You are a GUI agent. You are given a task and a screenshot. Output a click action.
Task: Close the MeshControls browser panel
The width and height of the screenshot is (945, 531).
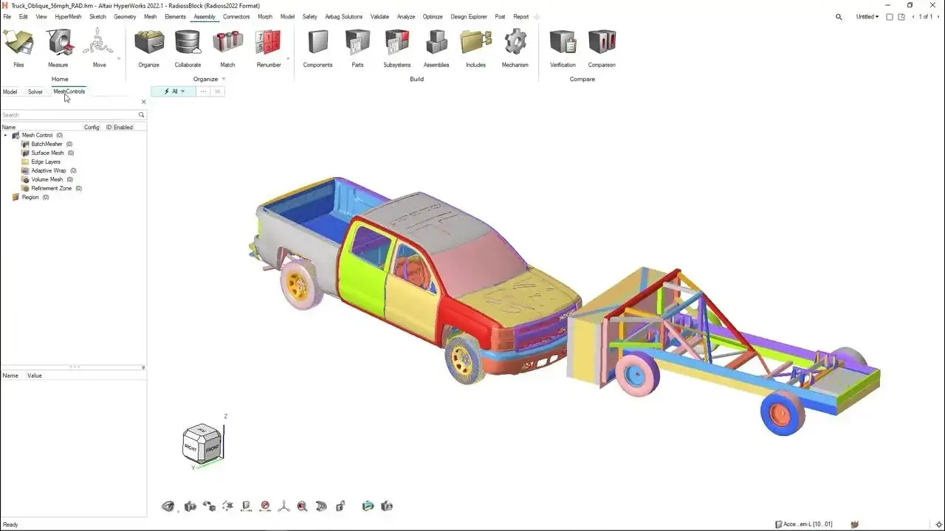pos(144,102)
